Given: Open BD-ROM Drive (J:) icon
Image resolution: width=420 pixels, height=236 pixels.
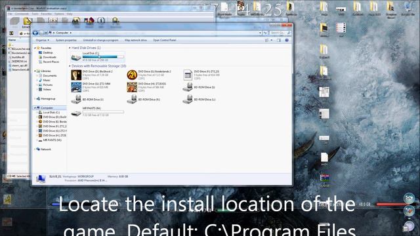Looking at the screenshot, I should [76, 99].
